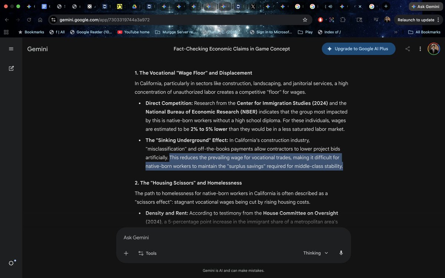445x278 pixels.
Task: Switch to the tab playing audio
Action: tap(329, 6)
